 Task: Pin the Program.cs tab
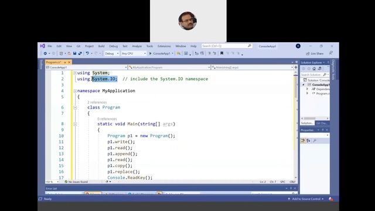[65, 62]
